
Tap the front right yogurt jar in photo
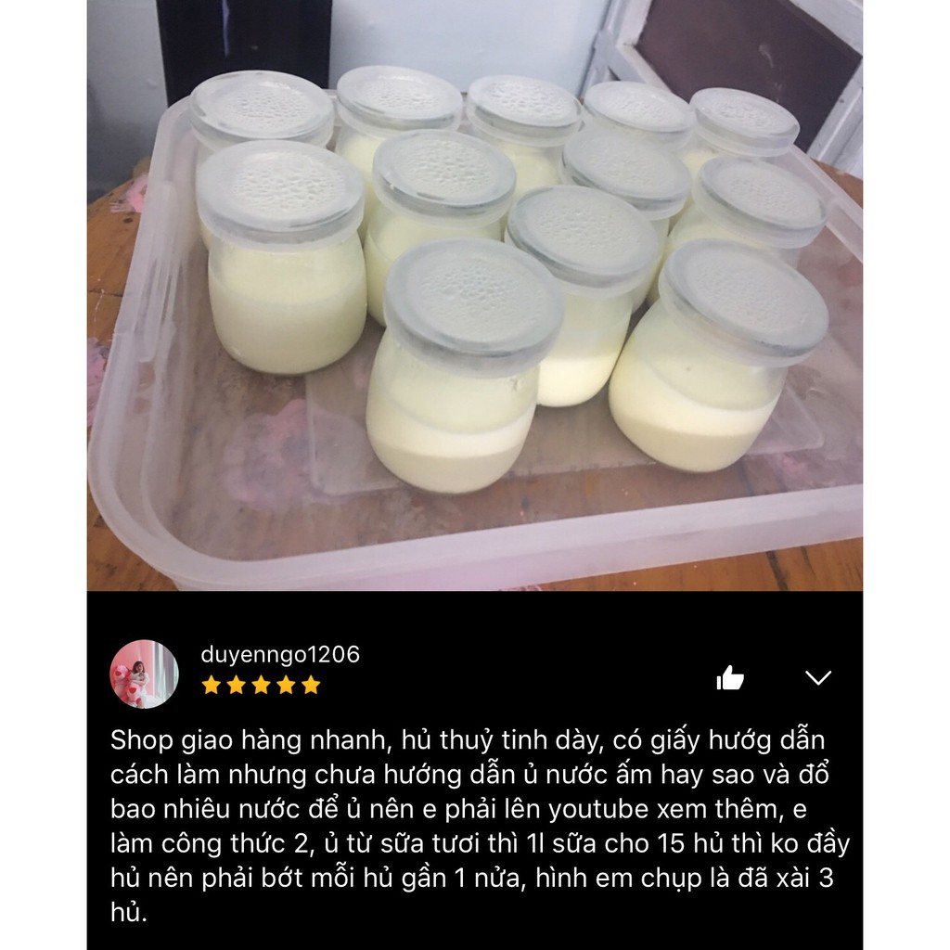coord(719,354)
